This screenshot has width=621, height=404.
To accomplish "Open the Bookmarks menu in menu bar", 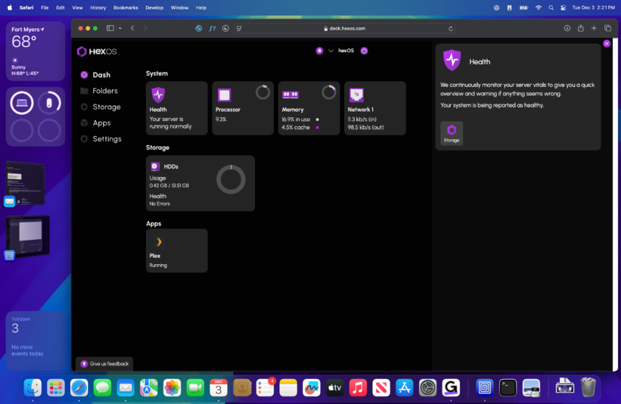I will click(125, 7).
